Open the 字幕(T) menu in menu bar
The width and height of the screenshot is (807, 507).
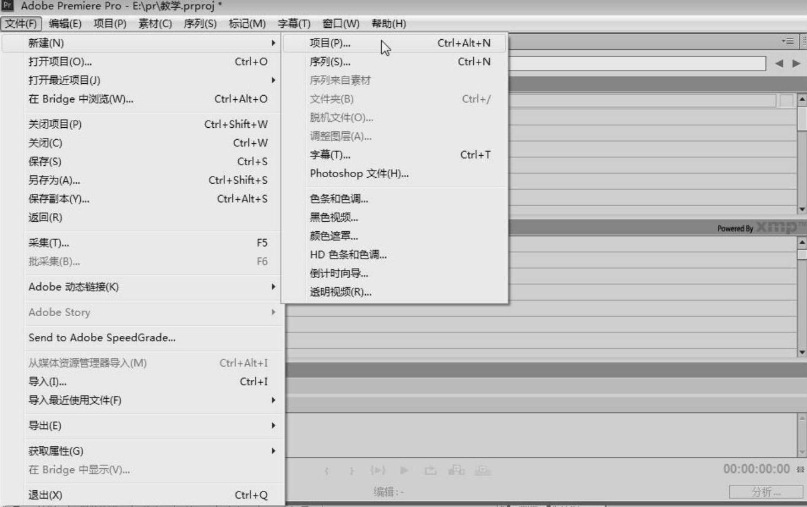click(x=295, y=24)
